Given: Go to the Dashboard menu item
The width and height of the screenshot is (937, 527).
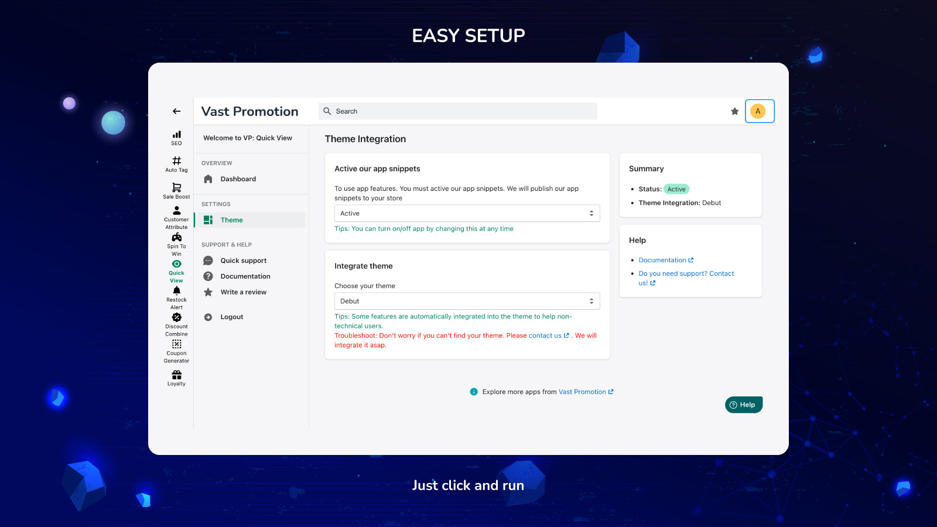Looking at the screenshot, I should pyautogui.click(x=238, y=179).
